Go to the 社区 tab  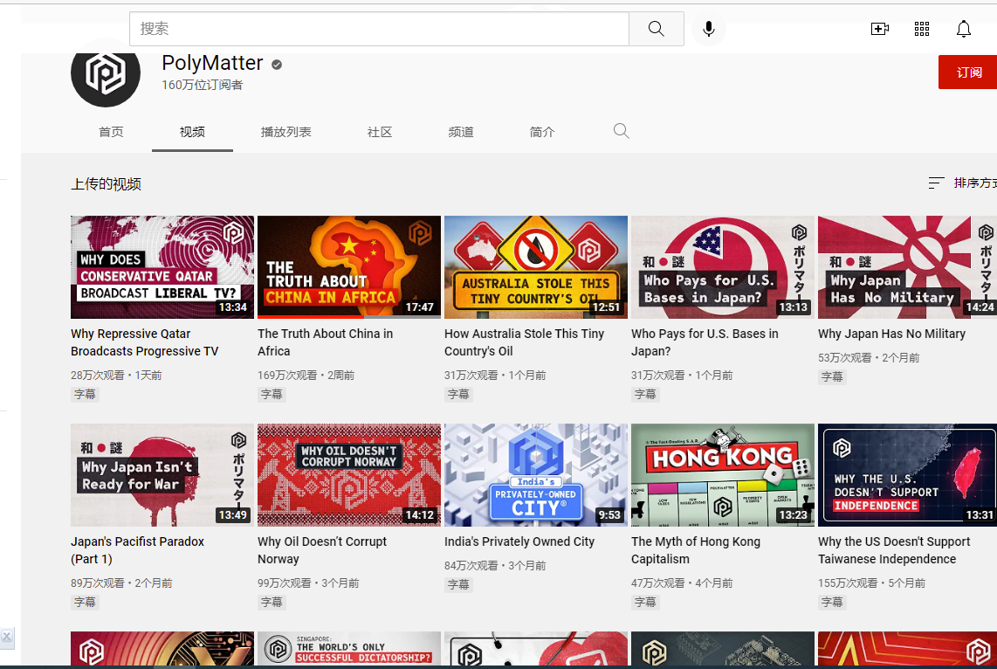380,132
